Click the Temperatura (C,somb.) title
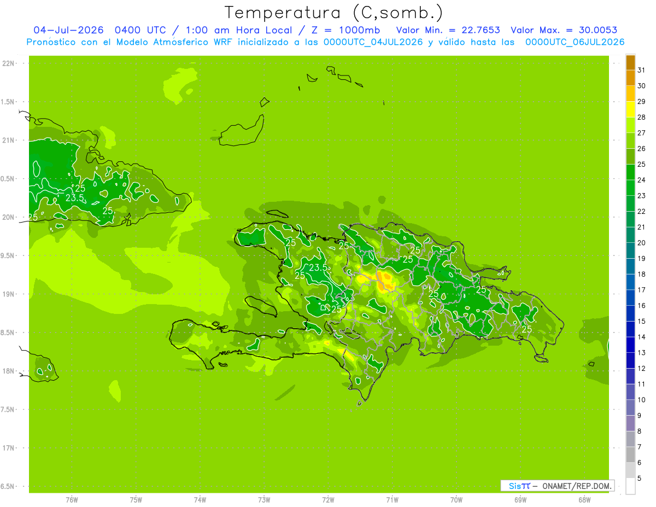 point(333,12)
